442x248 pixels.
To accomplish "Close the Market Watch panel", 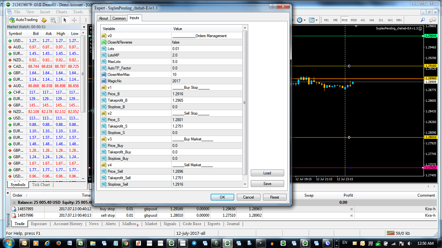I will coord(84,27).
